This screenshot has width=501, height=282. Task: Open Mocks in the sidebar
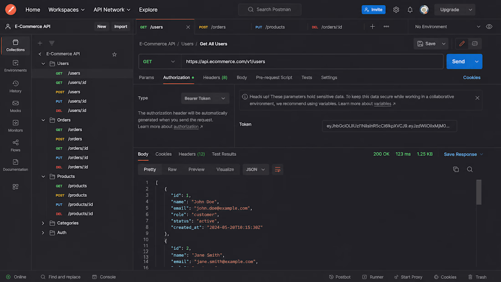15,107
